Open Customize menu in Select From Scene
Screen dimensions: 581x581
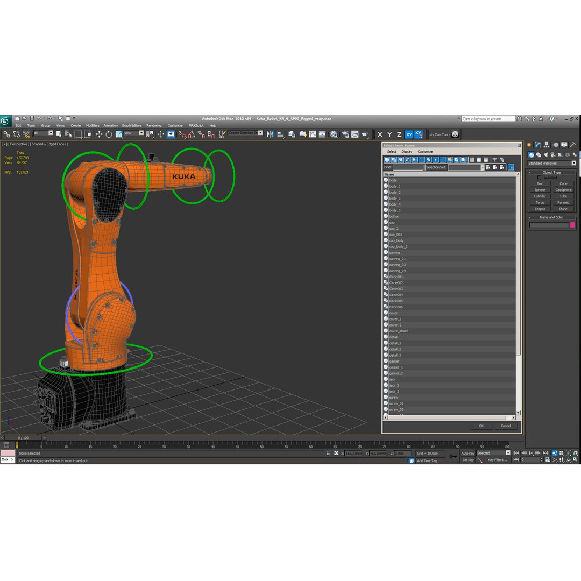[x=425, y=152]
